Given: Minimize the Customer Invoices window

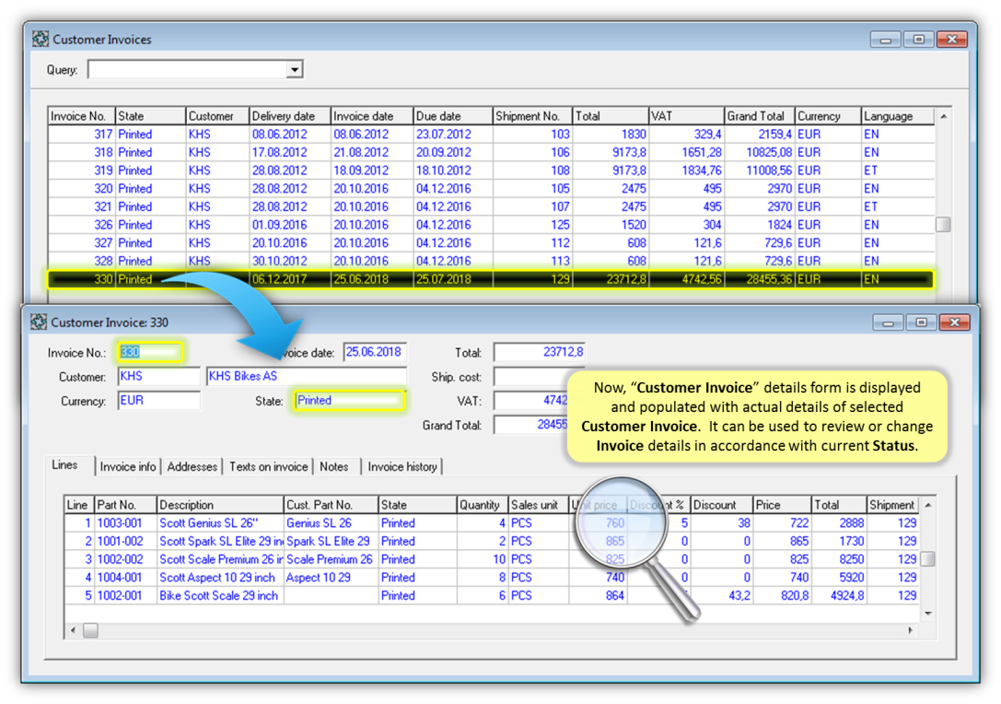Looking at the screenshot, I should 886,40.
